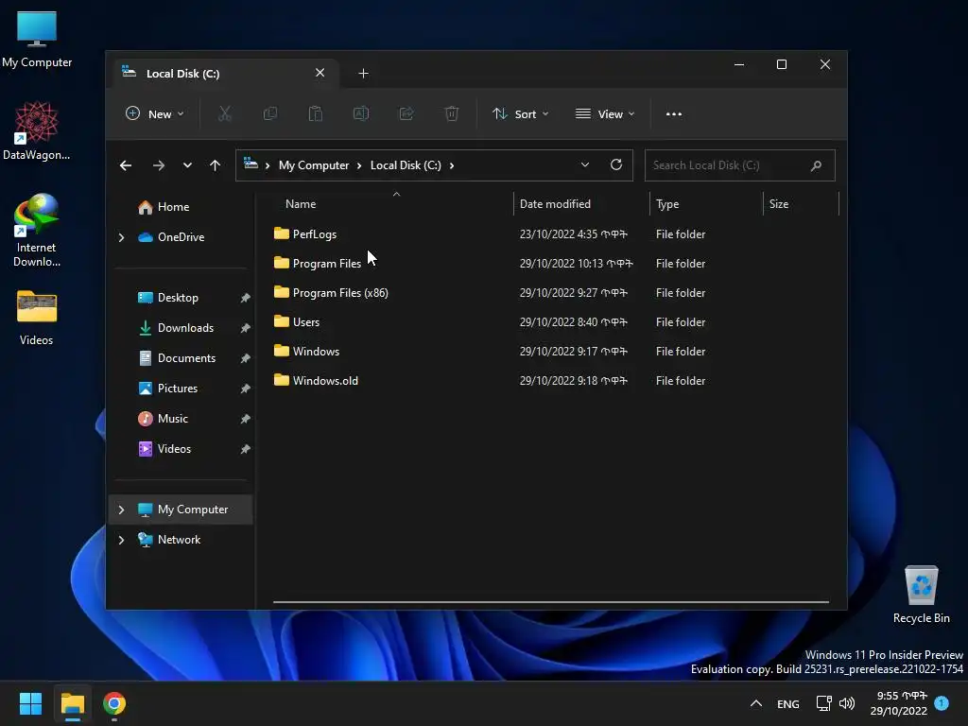This screenshot has width=968, height=726.
Task: Click the Cut scissors icon in toolbar
Action: coord(225,113)
